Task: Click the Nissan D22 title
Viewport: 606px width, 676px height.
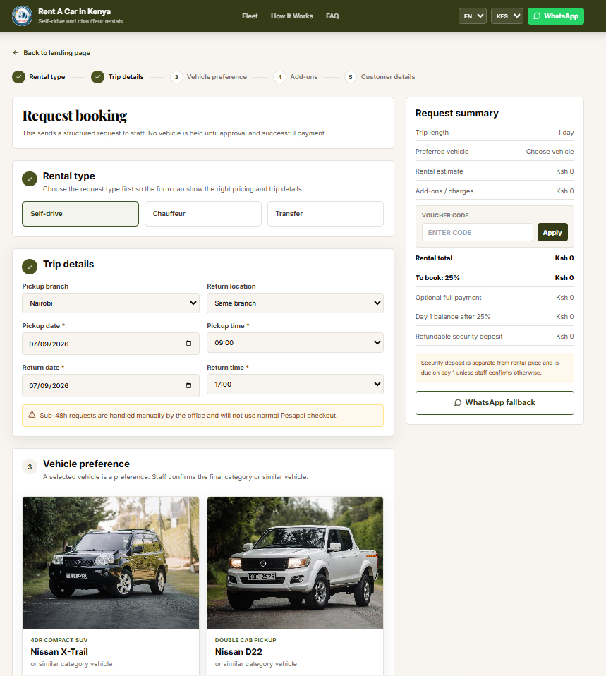Action: point(238,652)
